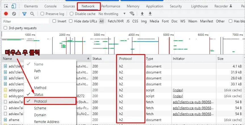Open the Lighthouse tab

tap(199, 6)
